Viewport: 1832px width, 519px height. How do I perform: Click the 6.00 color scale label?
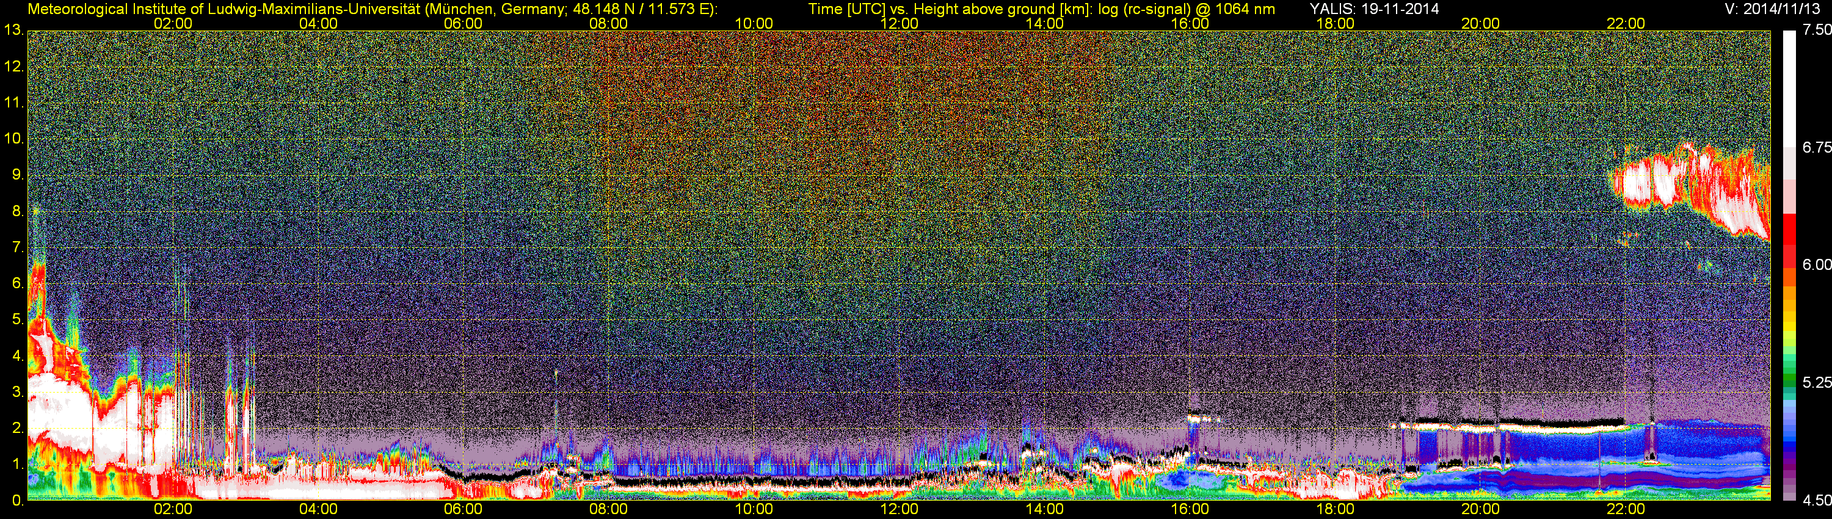[1816, 264]
